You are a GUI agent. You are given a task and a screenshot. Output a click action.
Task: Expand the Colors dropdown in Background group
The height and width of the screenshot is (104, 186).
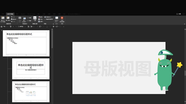point(41,17)
